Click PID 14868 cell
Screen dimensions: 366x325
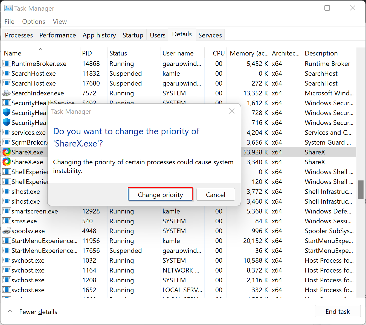[91, 63]
